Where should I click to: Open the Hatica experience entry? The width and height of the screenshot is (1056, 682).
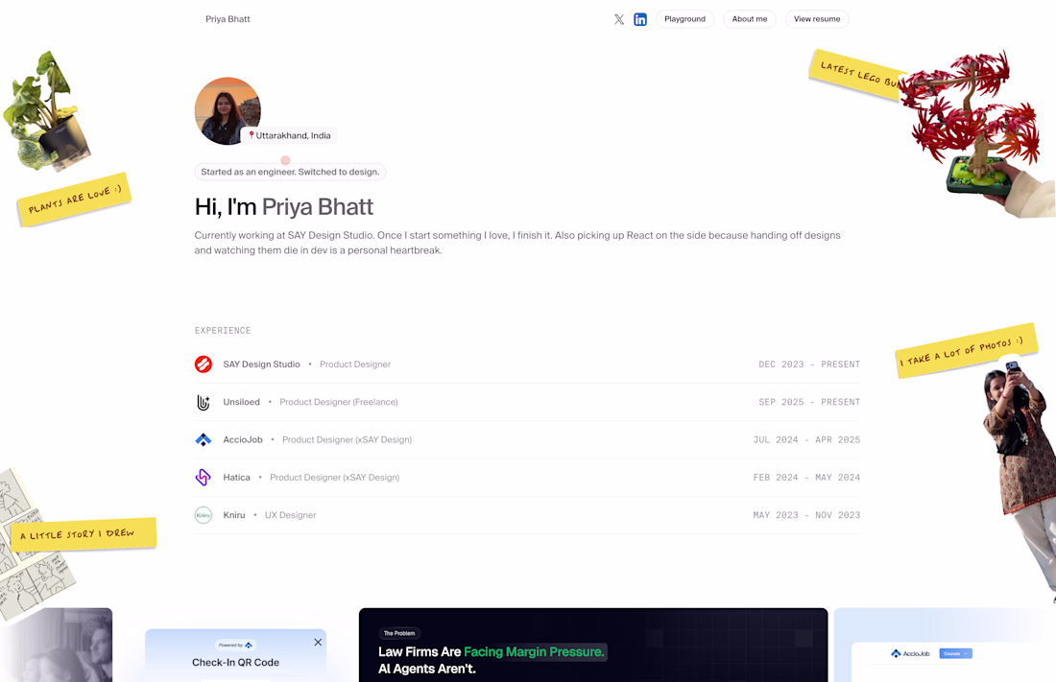point(527,478)
